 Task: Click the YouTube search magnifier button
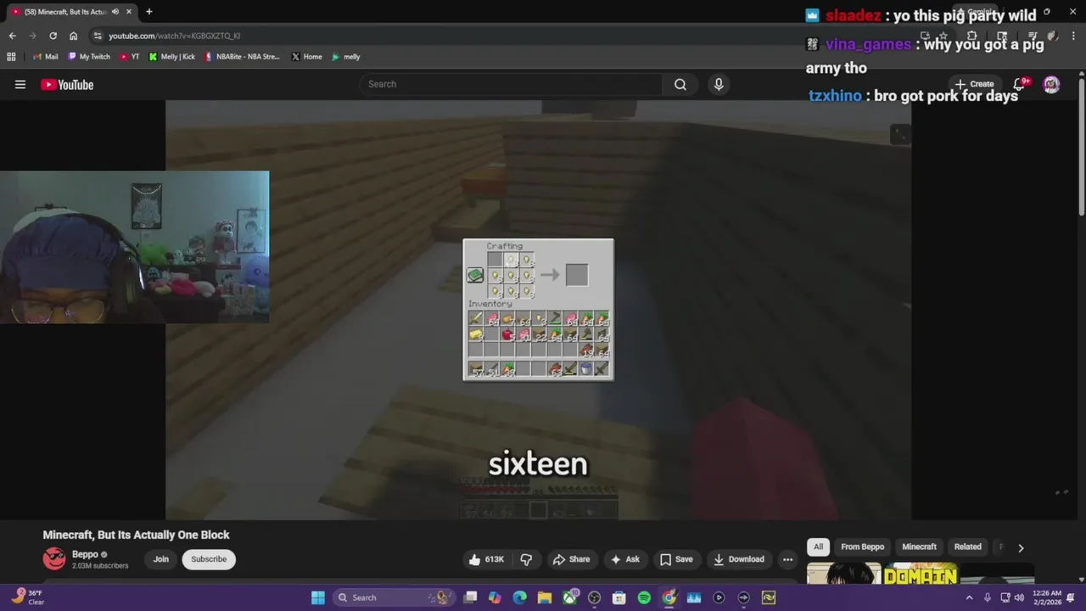(680, 84)
